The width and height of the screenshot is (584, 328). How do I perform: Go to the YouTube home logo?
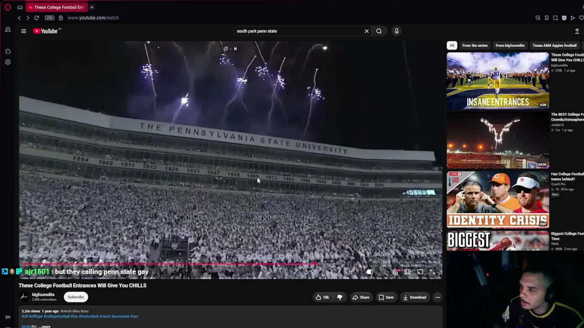tap(45, 31)
